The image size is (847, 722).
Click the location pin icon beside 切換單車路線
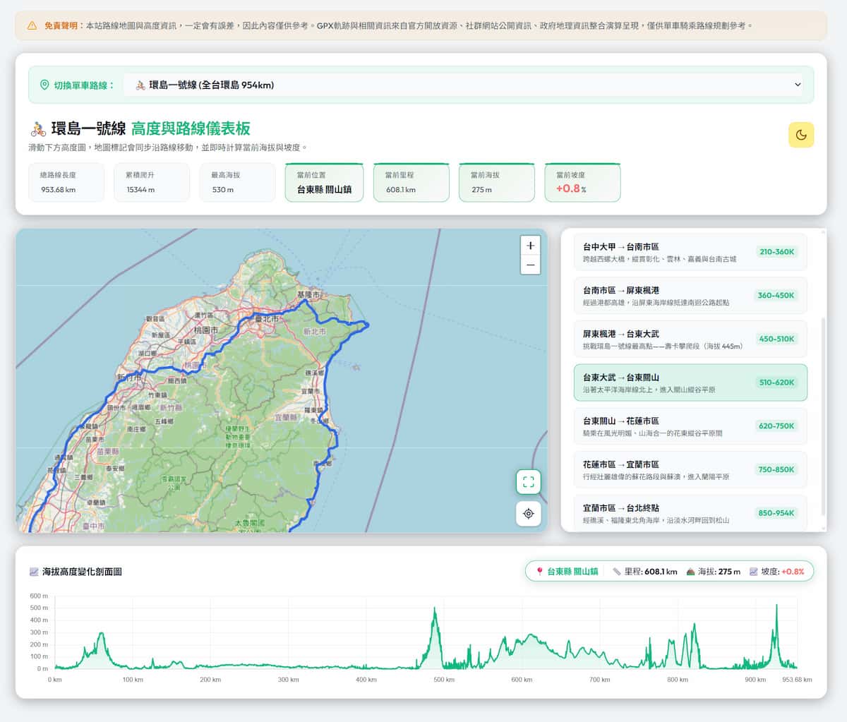point(44,85)
